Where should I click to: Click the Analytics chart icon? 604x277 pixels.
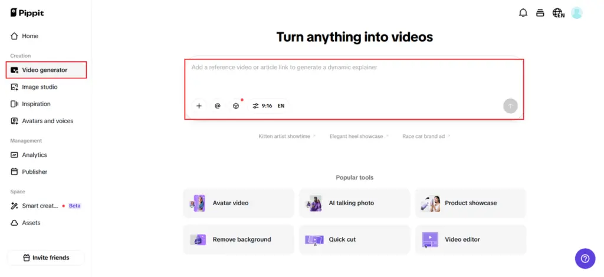pyautogui.click(x=14, y=154)
